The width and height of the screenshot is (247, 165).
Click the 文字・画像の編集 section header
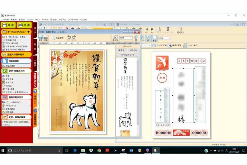coord(16,117)
